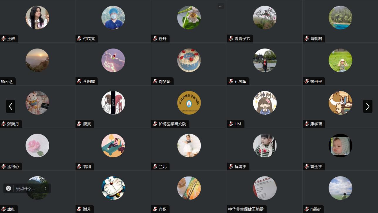Open three-dot more options on 任丹 tile
The image size is (378, 213).
221,6
